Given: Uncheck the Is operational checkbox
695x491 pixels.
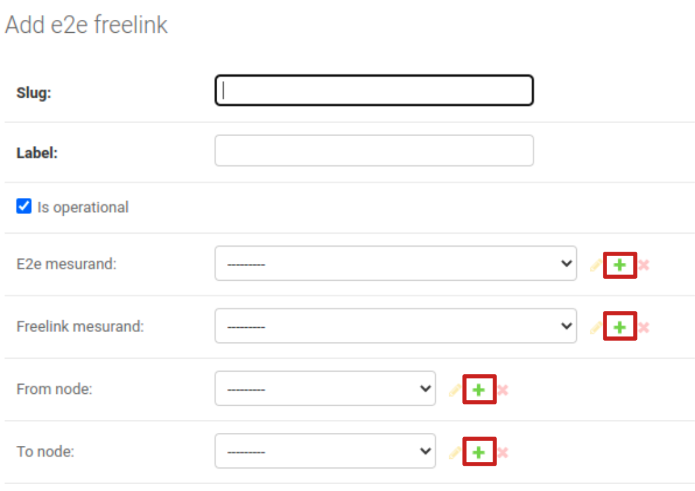Looking at the screenshot, I should [24, 207].
